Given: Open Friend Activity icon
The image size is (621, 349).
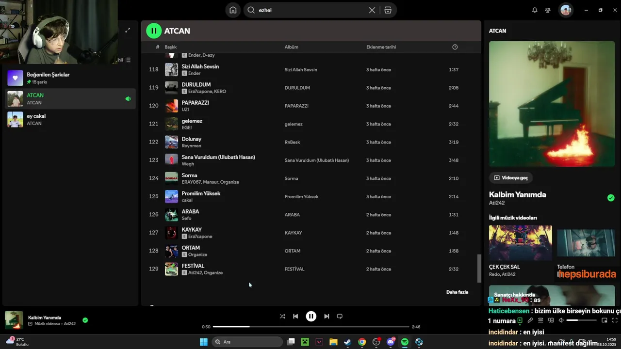Looking at the screenshot, I should pyautogui.click(x=548, y=10).
